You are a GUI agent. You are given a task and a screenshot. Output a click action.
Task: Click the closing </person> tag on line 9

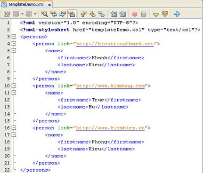pyautogui.click(x=46, y=79)
